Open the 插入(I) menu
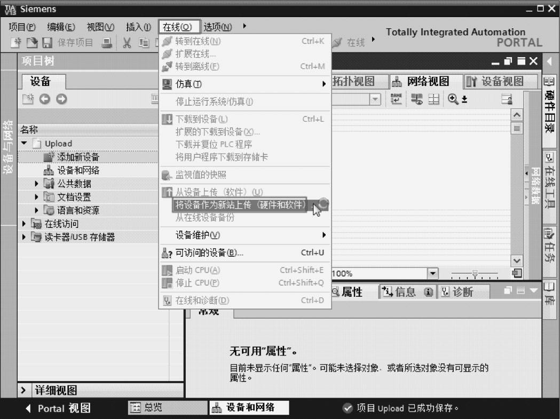The image size is (560, 419). click(x=139, y=27)
